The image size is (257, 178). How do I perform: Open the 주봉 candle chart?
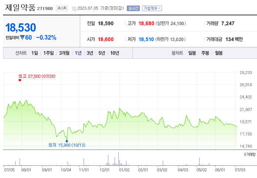205,53
